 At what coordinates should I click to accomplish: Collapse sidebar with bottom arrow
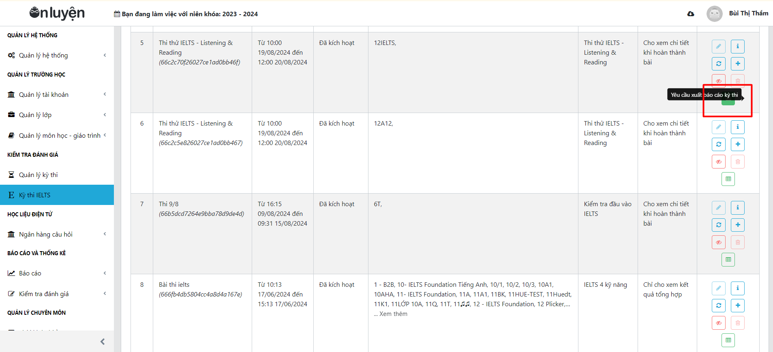coord(103,341)
